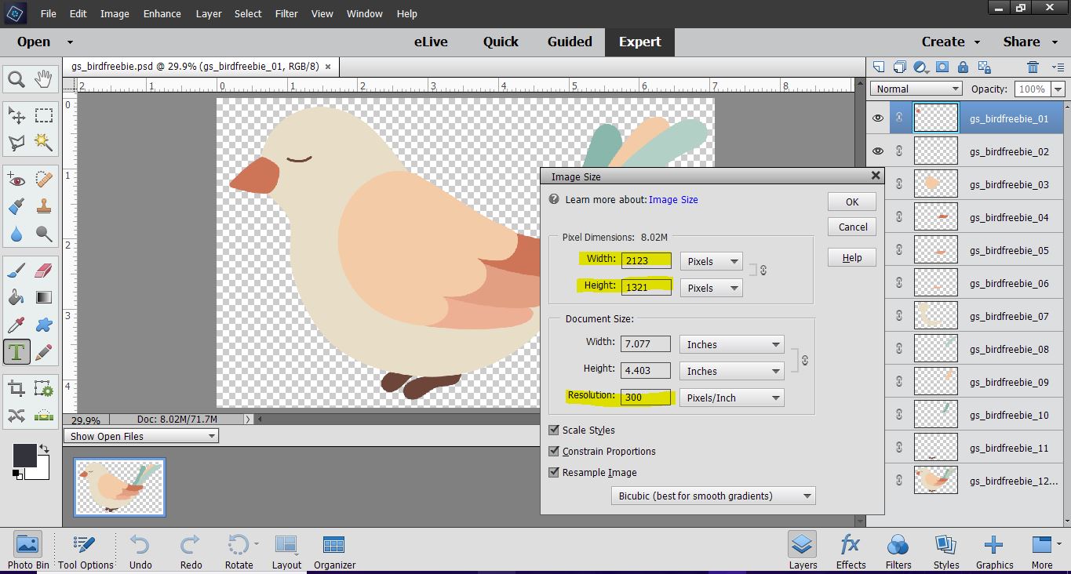Click OK in Image Size dialog

click(x=852, y=202)
